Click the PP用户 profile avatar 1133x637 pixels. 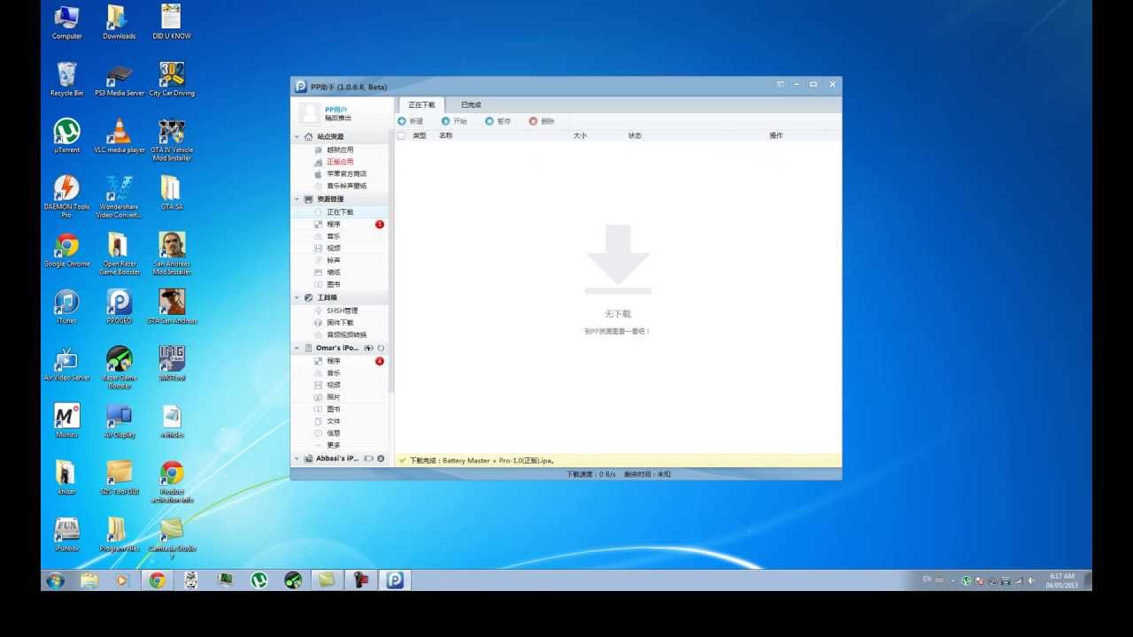(x=309, y=112)
